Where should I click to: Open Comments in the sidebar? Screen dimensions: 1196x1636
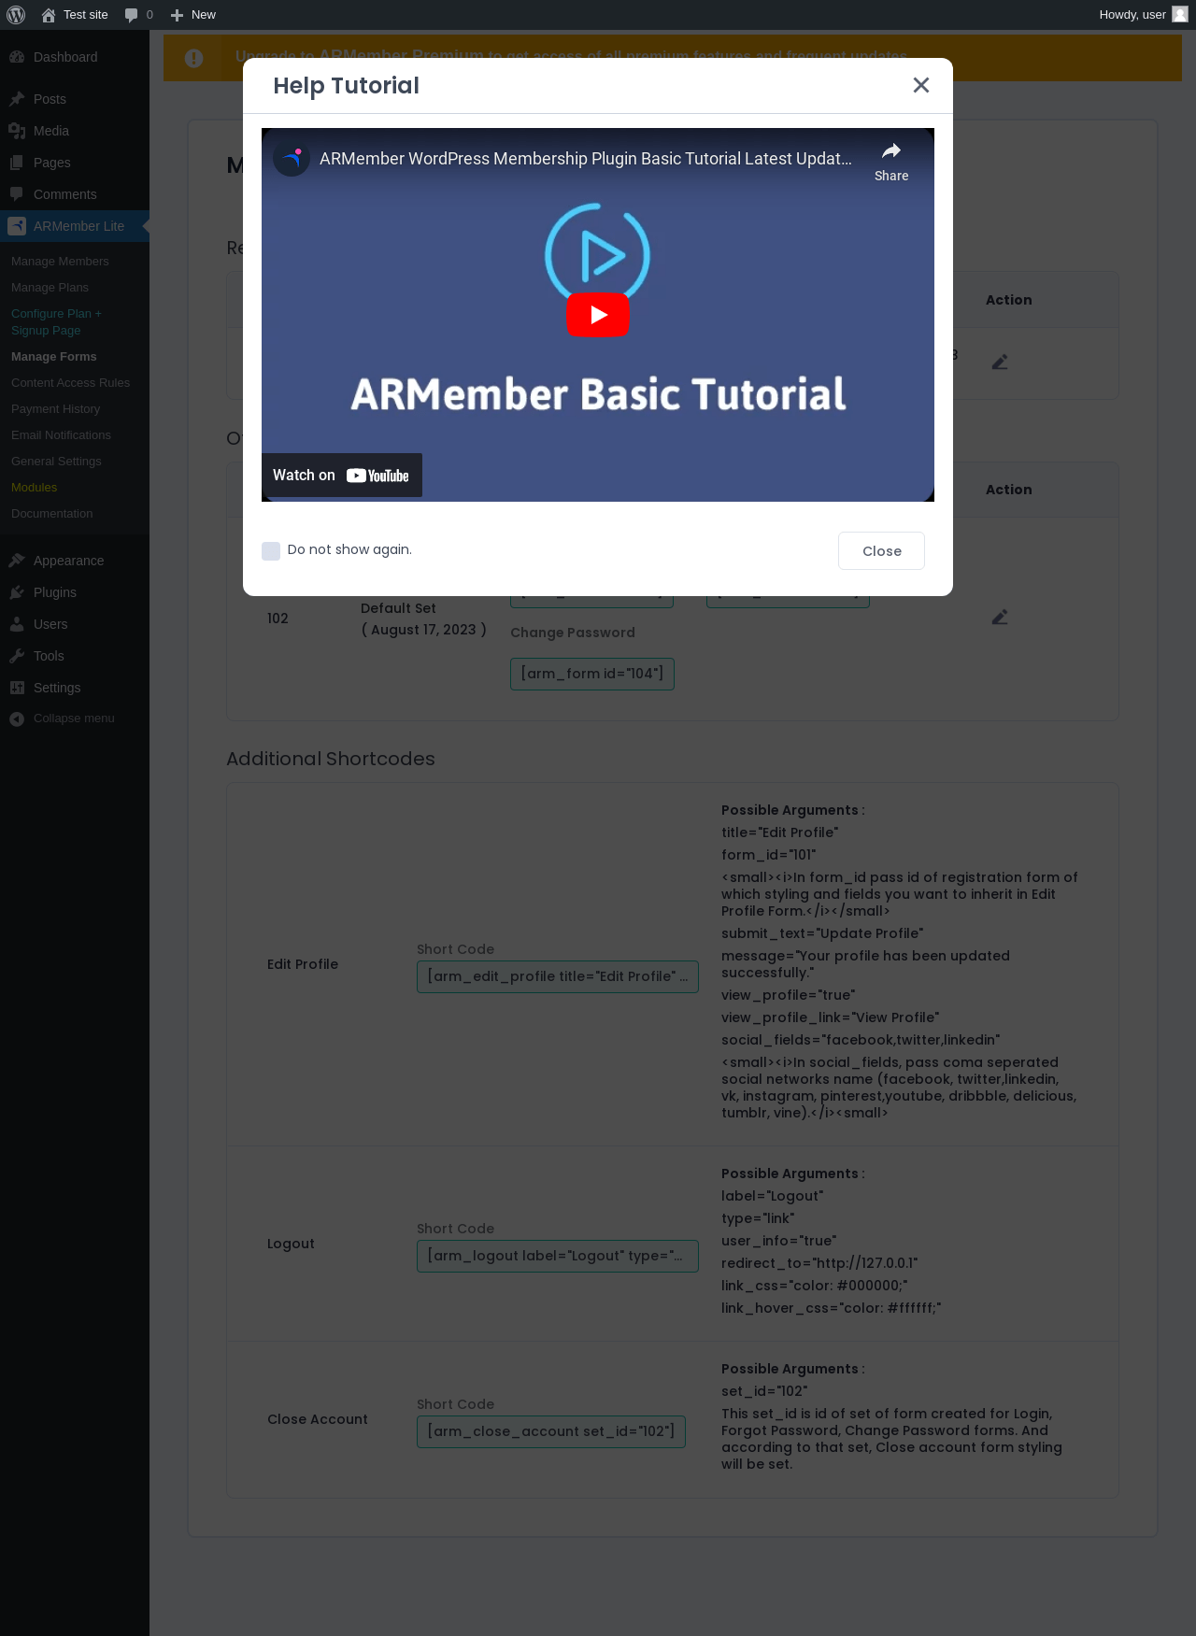coord(75,194)
